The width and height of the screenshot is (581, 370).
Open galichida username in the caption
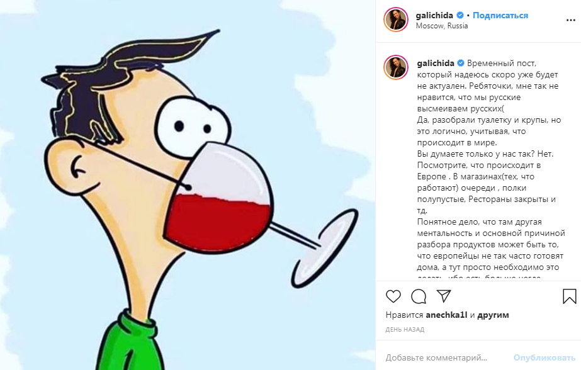pos(436,64)
